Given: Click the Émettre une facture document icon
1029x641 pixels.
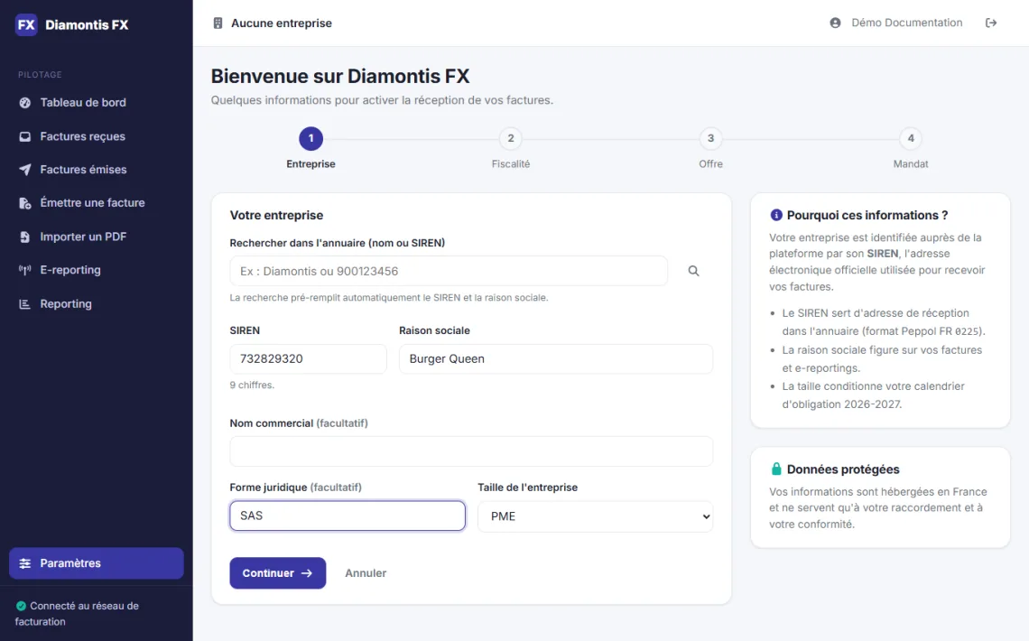Looking at the screenshot, I should coord(25,203).
